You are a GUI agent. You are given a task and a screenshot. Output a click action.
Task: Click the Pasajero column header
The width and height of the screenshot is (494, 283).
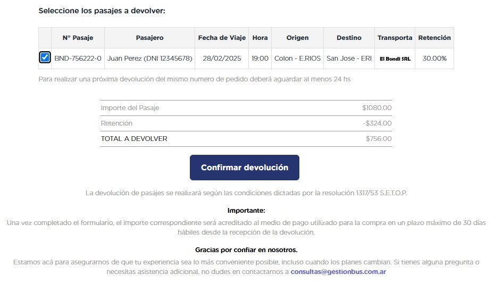click(x=149, y=38)
